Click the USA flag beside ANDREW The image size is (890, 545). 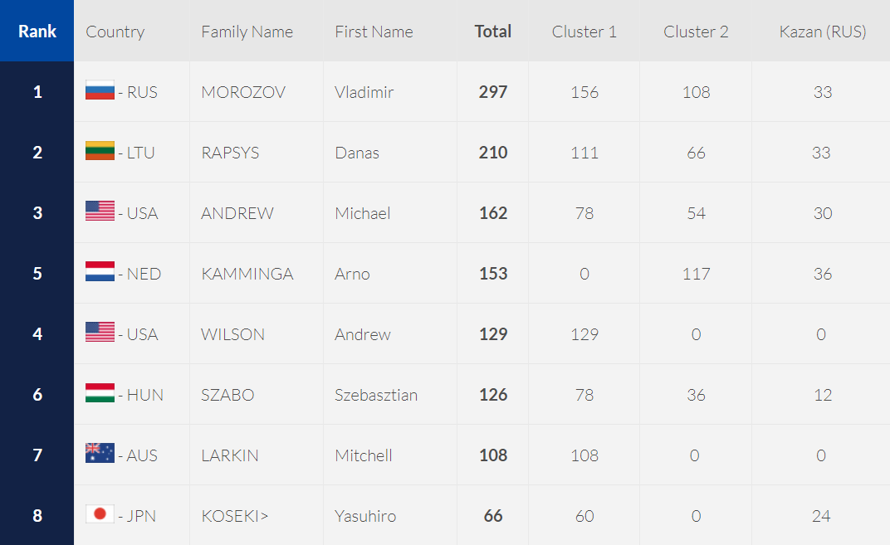(100, 212)
